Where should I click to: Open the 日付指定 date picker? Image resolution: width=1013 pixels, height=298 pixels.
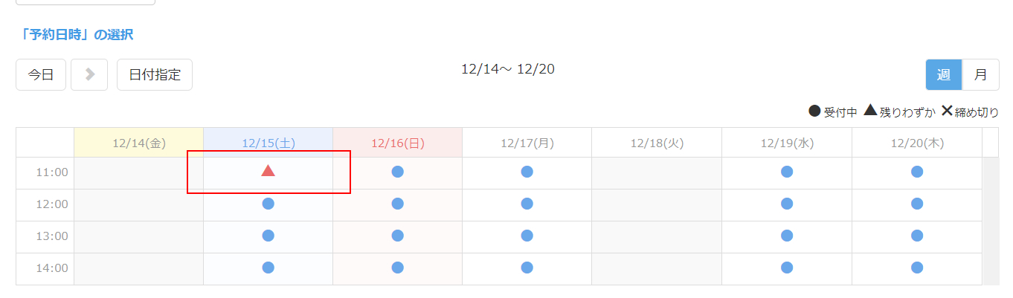point(155,74)
